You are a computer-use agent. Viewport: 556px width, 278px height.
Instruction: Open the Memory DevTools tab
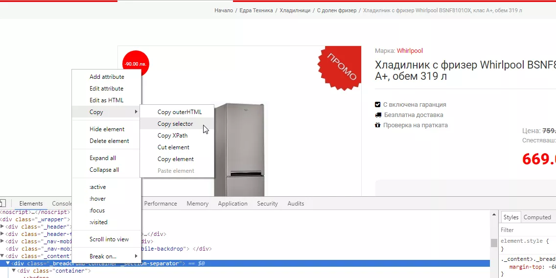point(198,203)
